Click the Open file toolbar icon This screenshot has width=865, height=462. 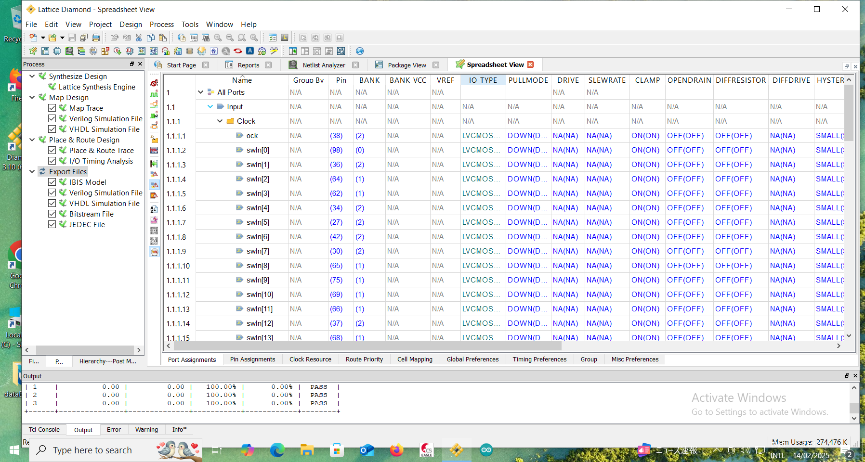coord(52,38)
